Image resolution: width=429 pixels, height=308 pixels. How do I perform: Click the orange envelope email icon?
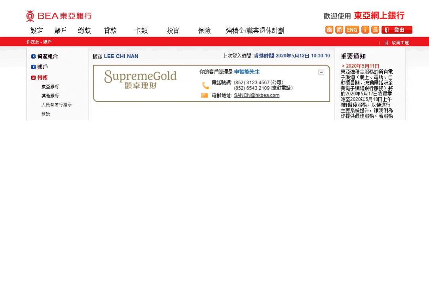(x=204, y=95)
